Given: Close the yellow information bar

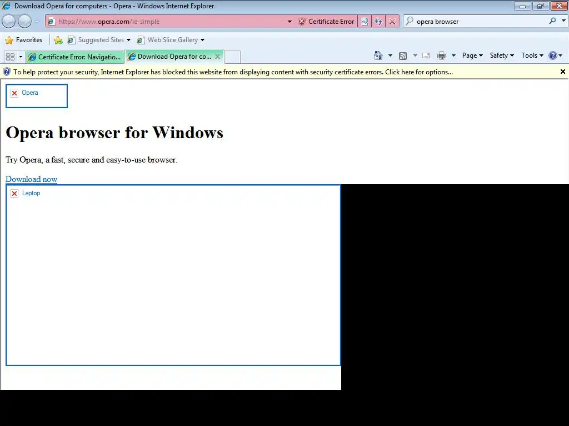Looking at the screenshot, I should click(562, 72).
